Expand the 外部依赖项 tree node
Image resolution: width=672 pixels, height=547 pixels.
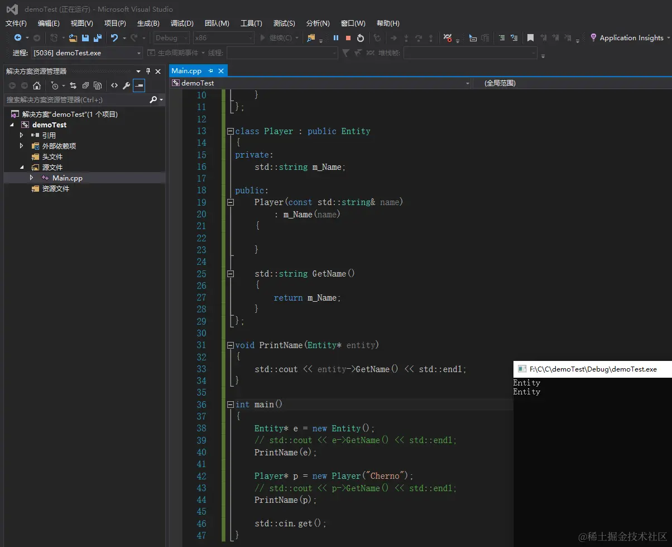(22, 146)
